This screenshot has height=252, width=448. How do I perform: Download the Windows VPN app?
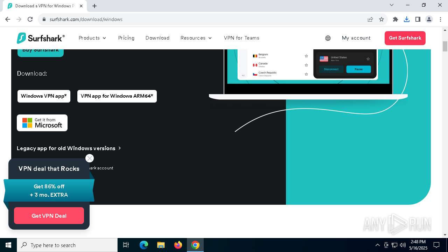pyautogui.click(x=44, y=96)
